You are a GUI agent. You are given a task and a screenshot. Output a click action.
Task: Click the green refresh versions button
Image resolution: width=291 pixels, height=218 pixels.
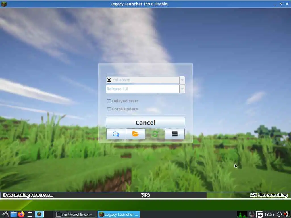155,134
